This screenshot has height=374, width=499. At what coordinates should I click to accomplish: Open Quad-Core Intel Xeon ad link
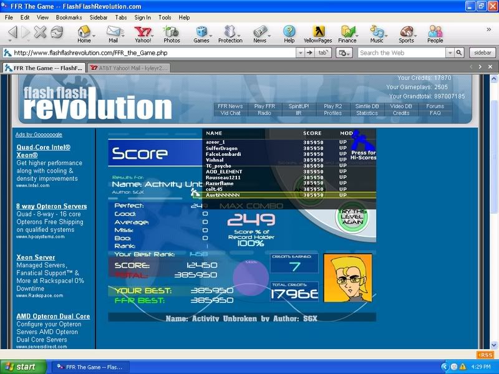[x=43, y=151]
